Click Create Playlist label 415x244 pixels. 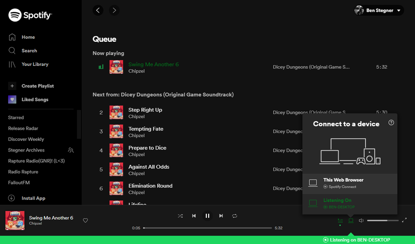(38, 86)
